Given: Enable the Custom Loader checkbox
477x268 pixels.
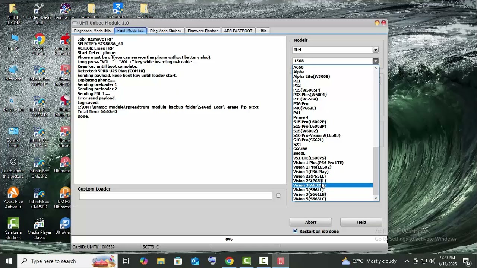Looking at the screenshot, I should tap(278, 195).
